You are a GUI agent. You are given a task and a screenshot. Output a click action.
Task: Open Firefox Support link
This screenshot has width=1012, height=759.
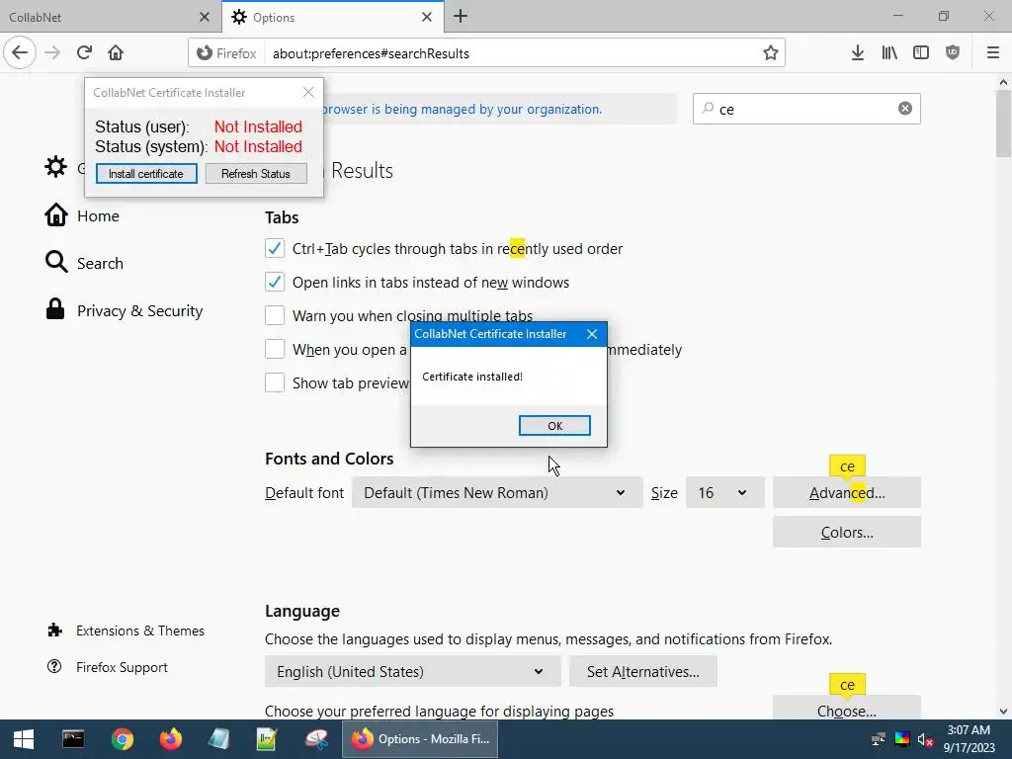click(x=107, y=667)
